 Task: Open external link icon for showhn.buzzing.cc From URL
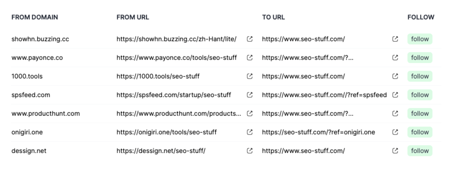tap(250, 39)
